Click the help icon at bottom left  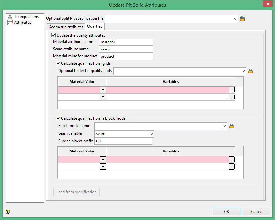[x=7, y=211]
